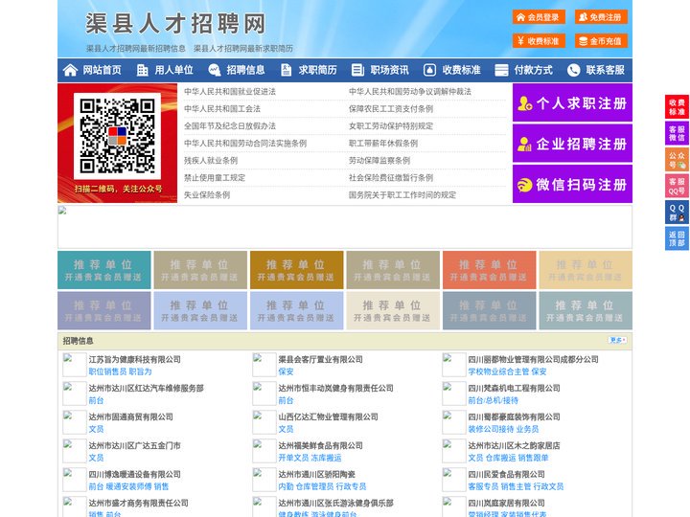Viewport: 690px width, 517px height.
Task: Click the 免费注册 button
Action: (601, 17)
